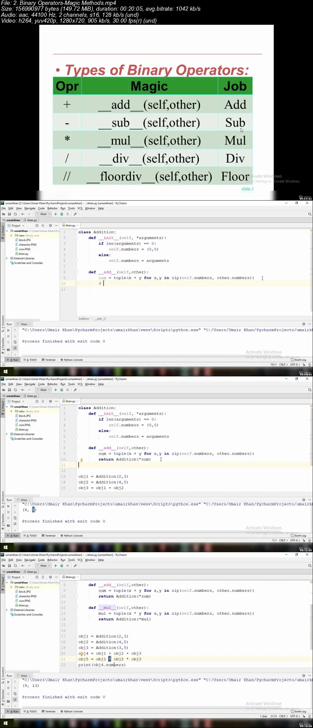Screen dimensions: 313x728
Task: Open Navigate menu in 00:13:04 PyCharm frame
Action: tap(30, 384)
